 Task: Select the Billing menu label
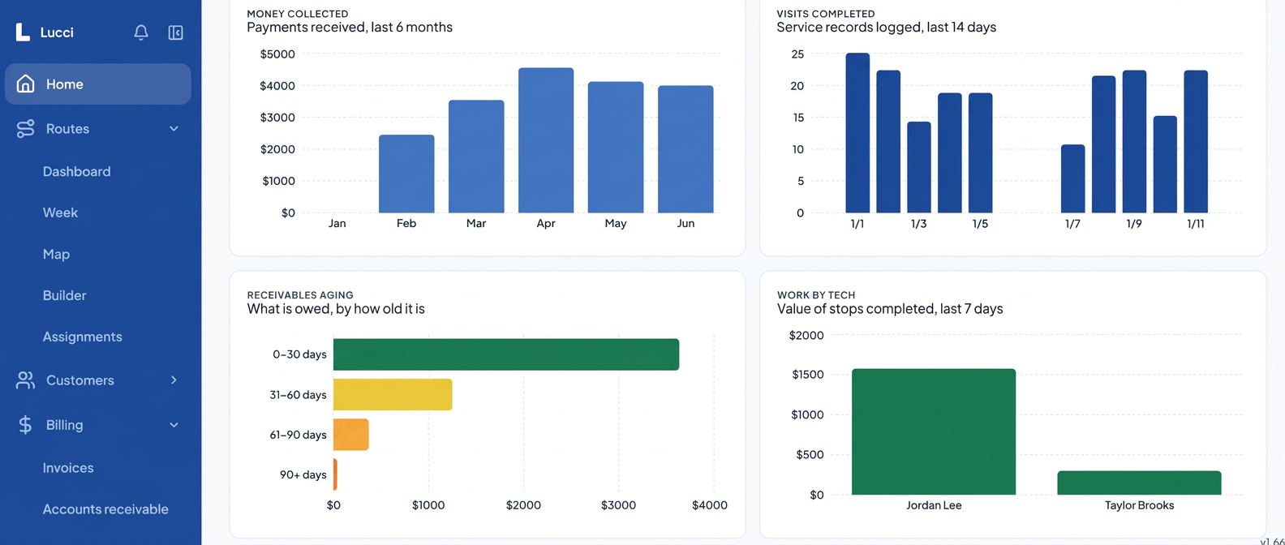click(x=64, y=424)
